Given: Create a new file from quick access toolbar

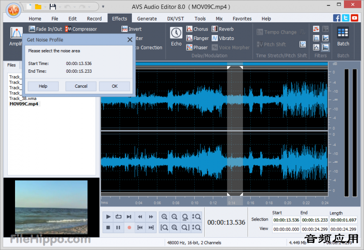Looking at the screenshot, I should click(29, 7).
